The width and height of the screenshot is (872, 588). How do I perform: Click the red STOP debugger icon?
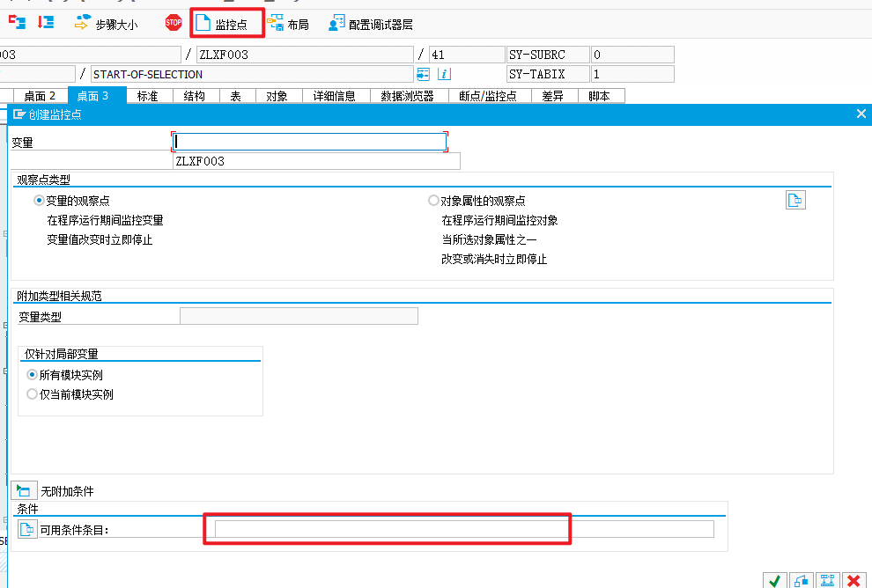point(173,23)
